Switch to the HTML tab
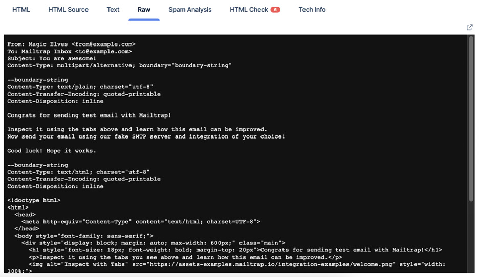 point(21,10)
